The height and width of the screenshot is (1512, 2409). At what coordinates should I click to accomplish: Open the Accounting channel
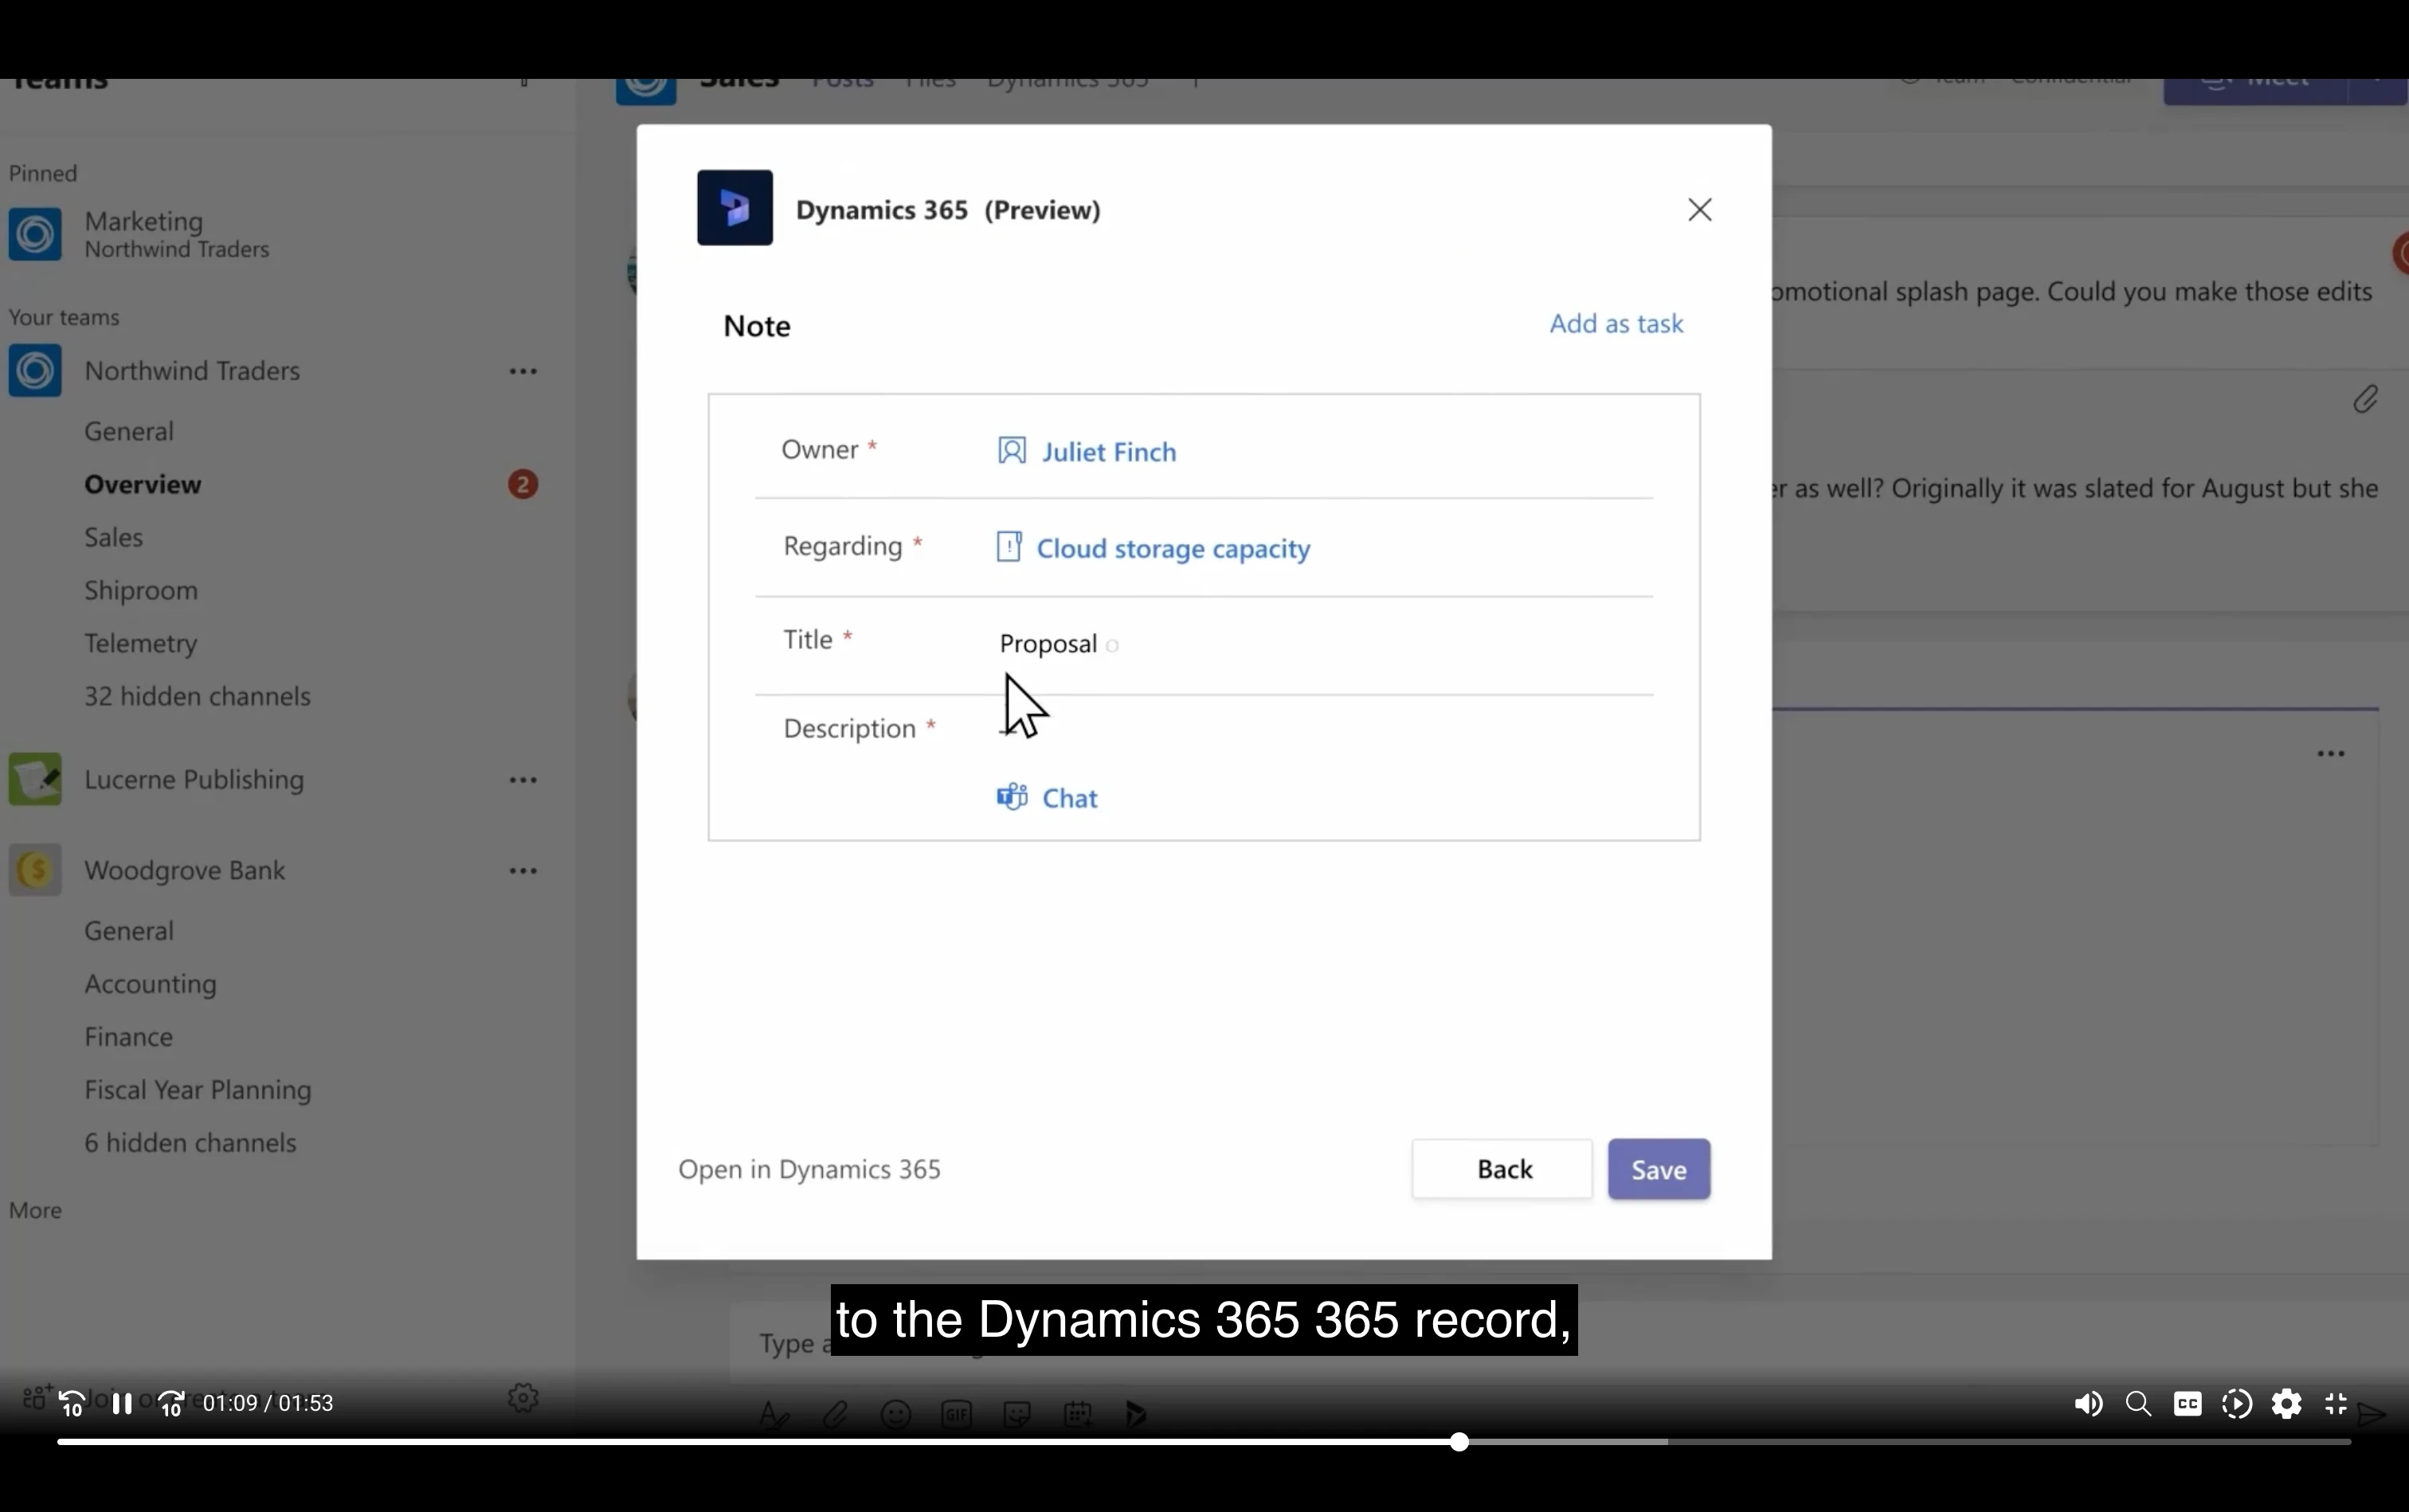click(150, 984)
